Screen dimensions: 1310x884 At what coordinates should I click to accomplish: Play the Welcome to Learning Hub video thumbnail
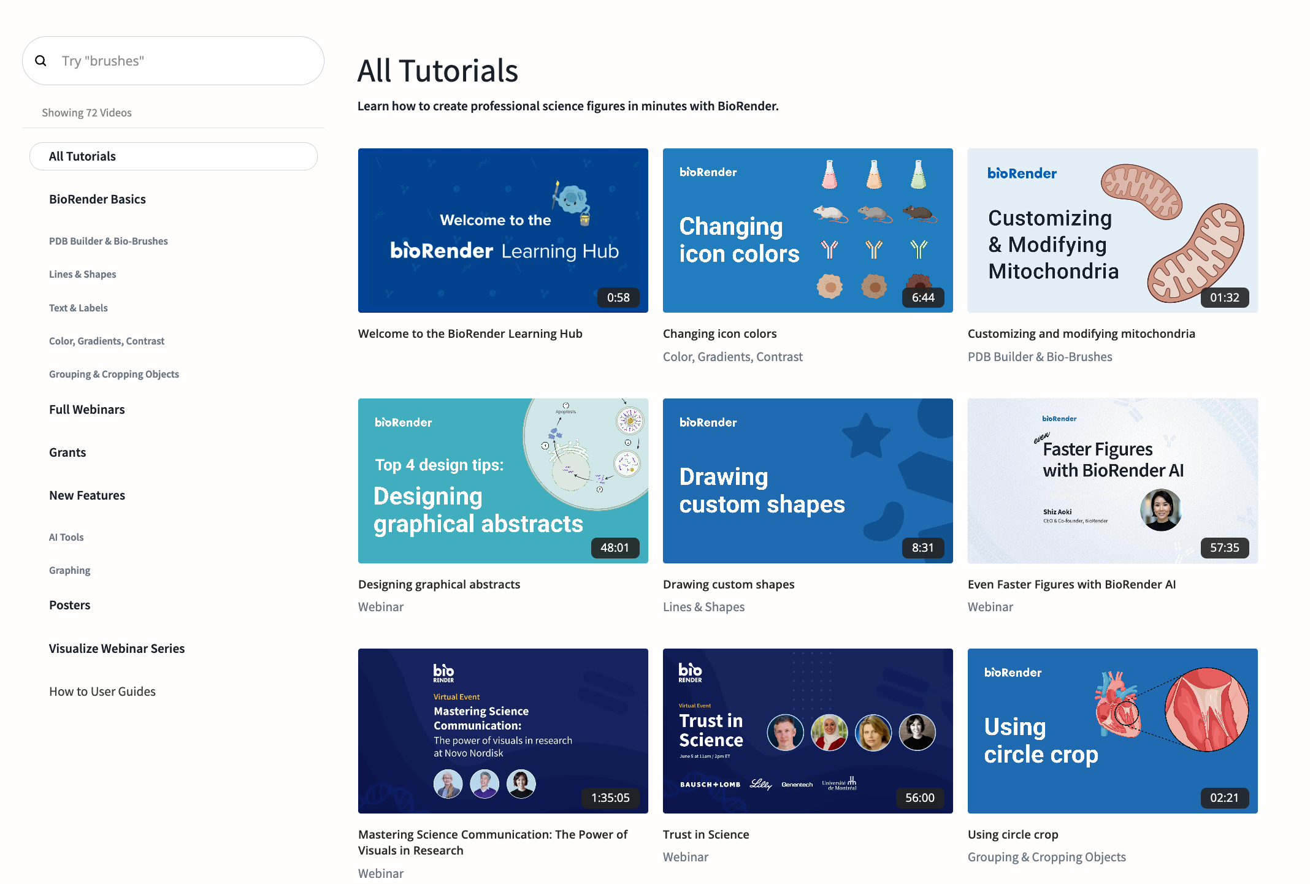click(503, 231)
